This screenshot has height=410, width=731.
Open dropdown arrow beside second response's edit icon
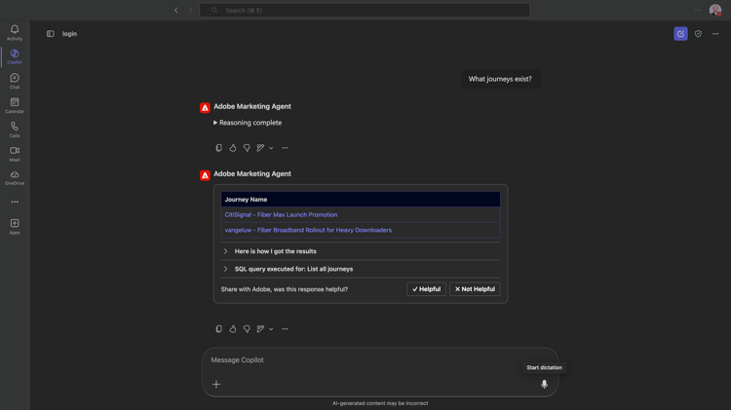tap(271, 329)
